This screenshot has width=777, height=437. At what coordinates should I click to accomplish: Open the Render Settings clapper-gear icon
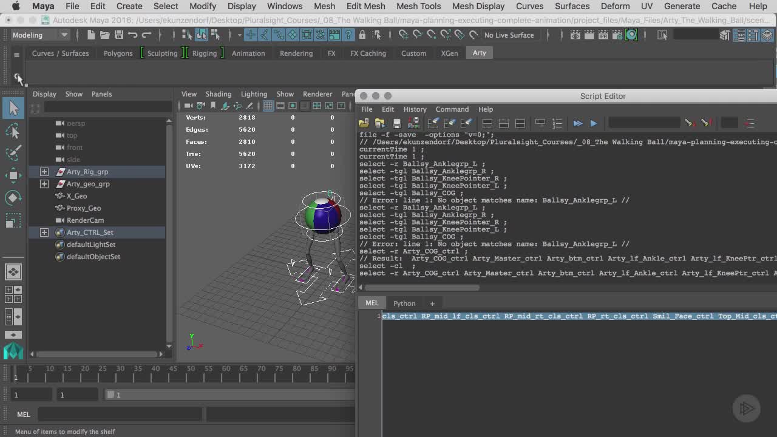617,35
